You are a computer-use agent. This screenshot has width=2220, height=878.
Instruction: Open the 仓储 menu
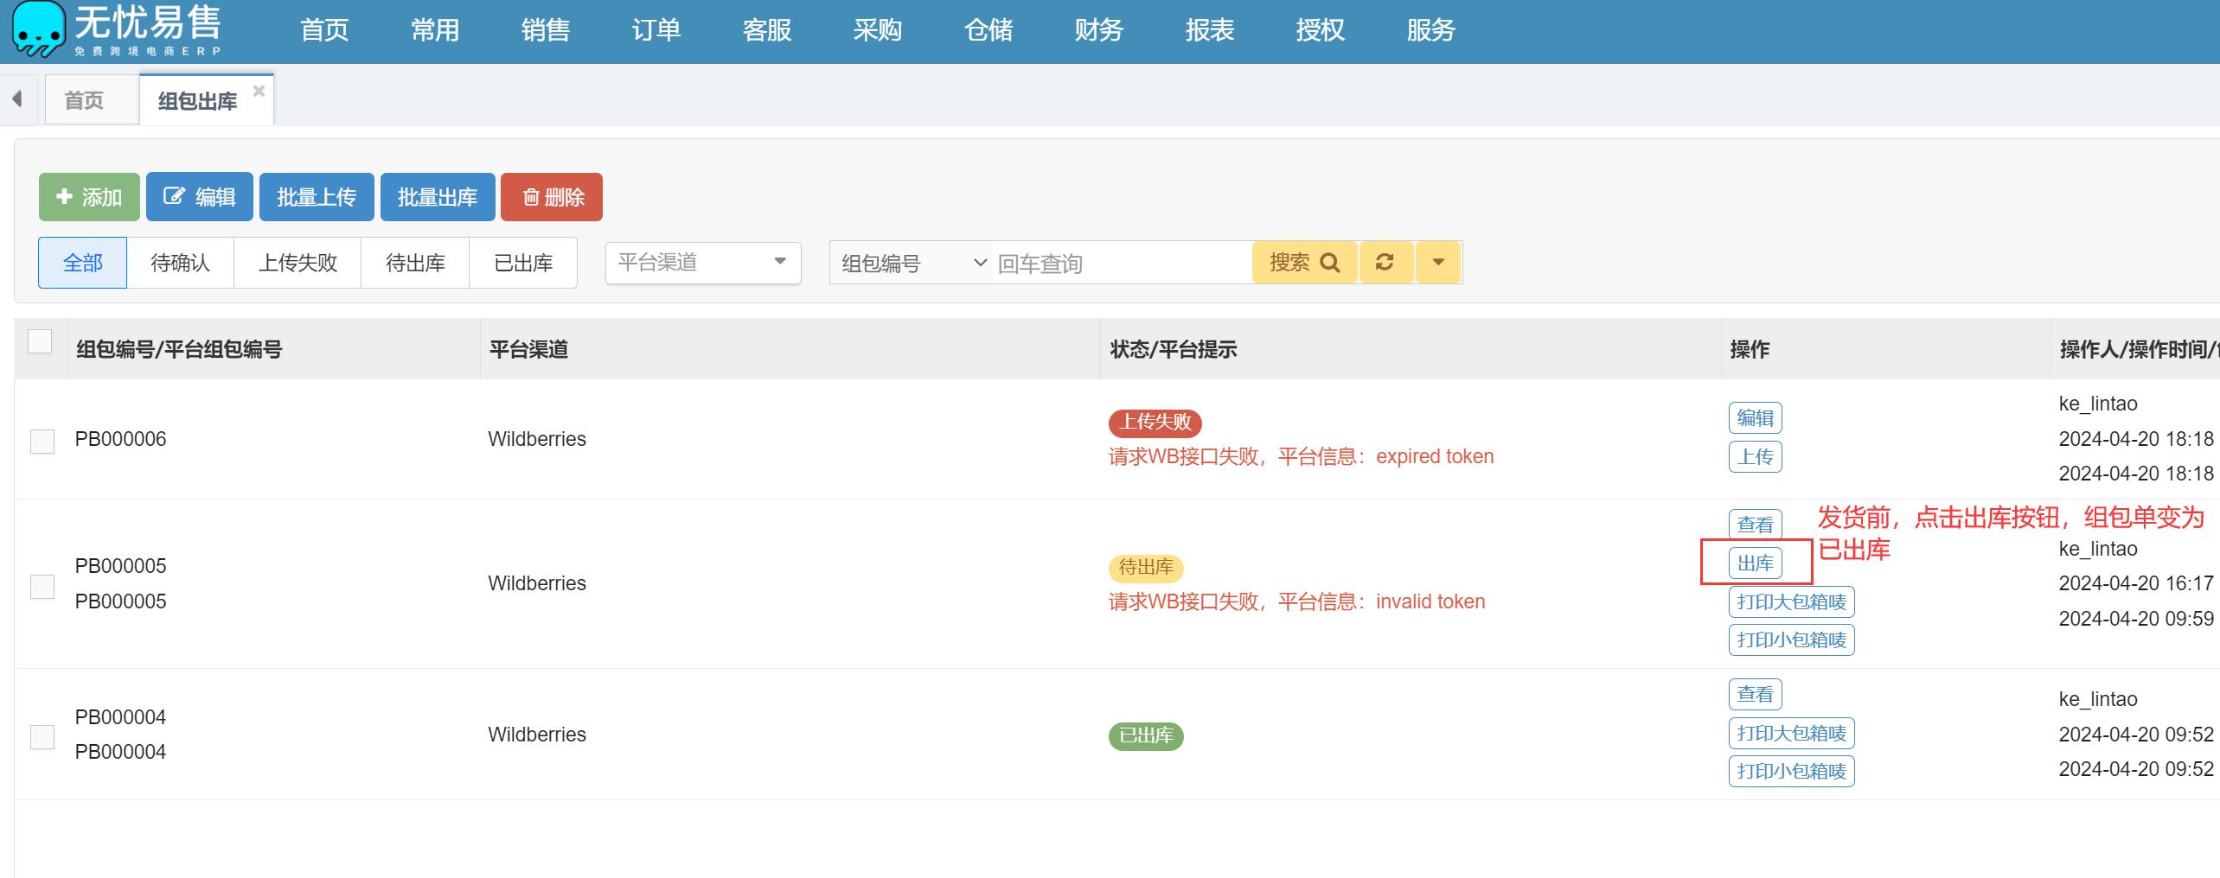tap(988, 31)
